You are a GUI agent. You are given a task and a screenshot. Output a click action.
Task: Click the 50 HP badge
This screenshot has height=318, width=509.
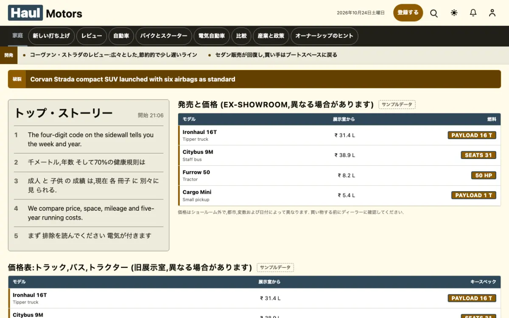[484, 176]
